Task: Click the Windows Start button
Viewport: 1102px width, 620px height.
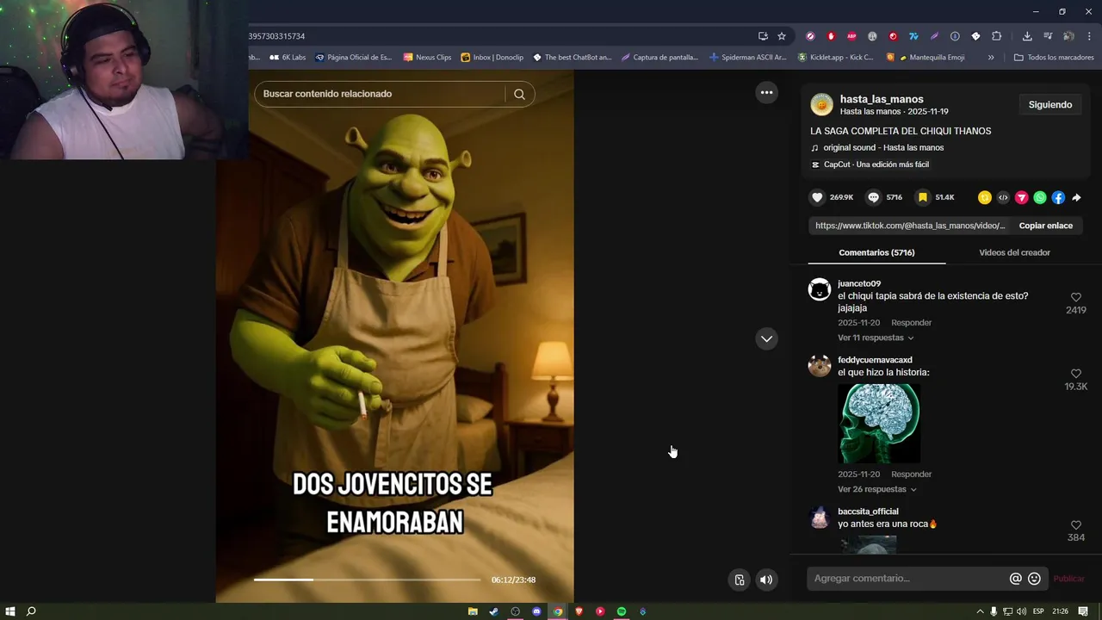Action: [10, 611]
